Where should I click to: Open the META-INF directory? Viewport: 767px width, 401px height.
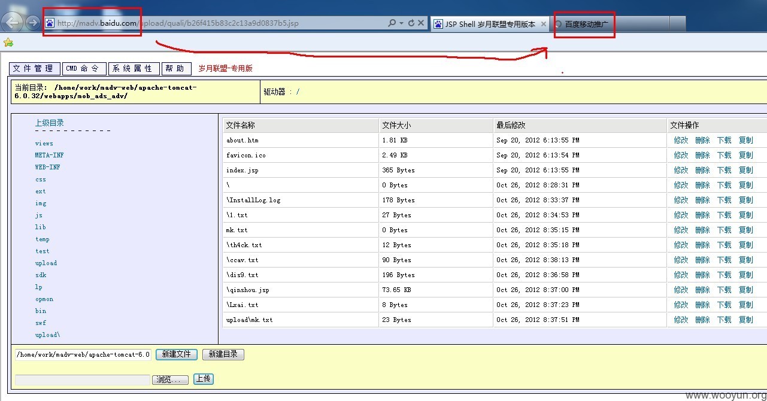tap(49, 155)
